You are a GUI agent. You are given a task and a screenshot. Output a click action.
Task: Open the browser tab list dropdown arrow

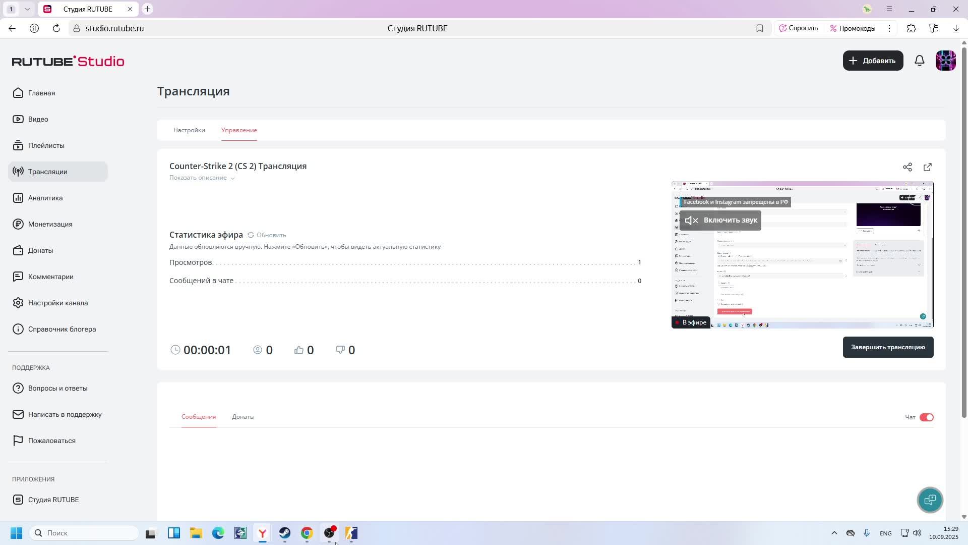[27, 9]
